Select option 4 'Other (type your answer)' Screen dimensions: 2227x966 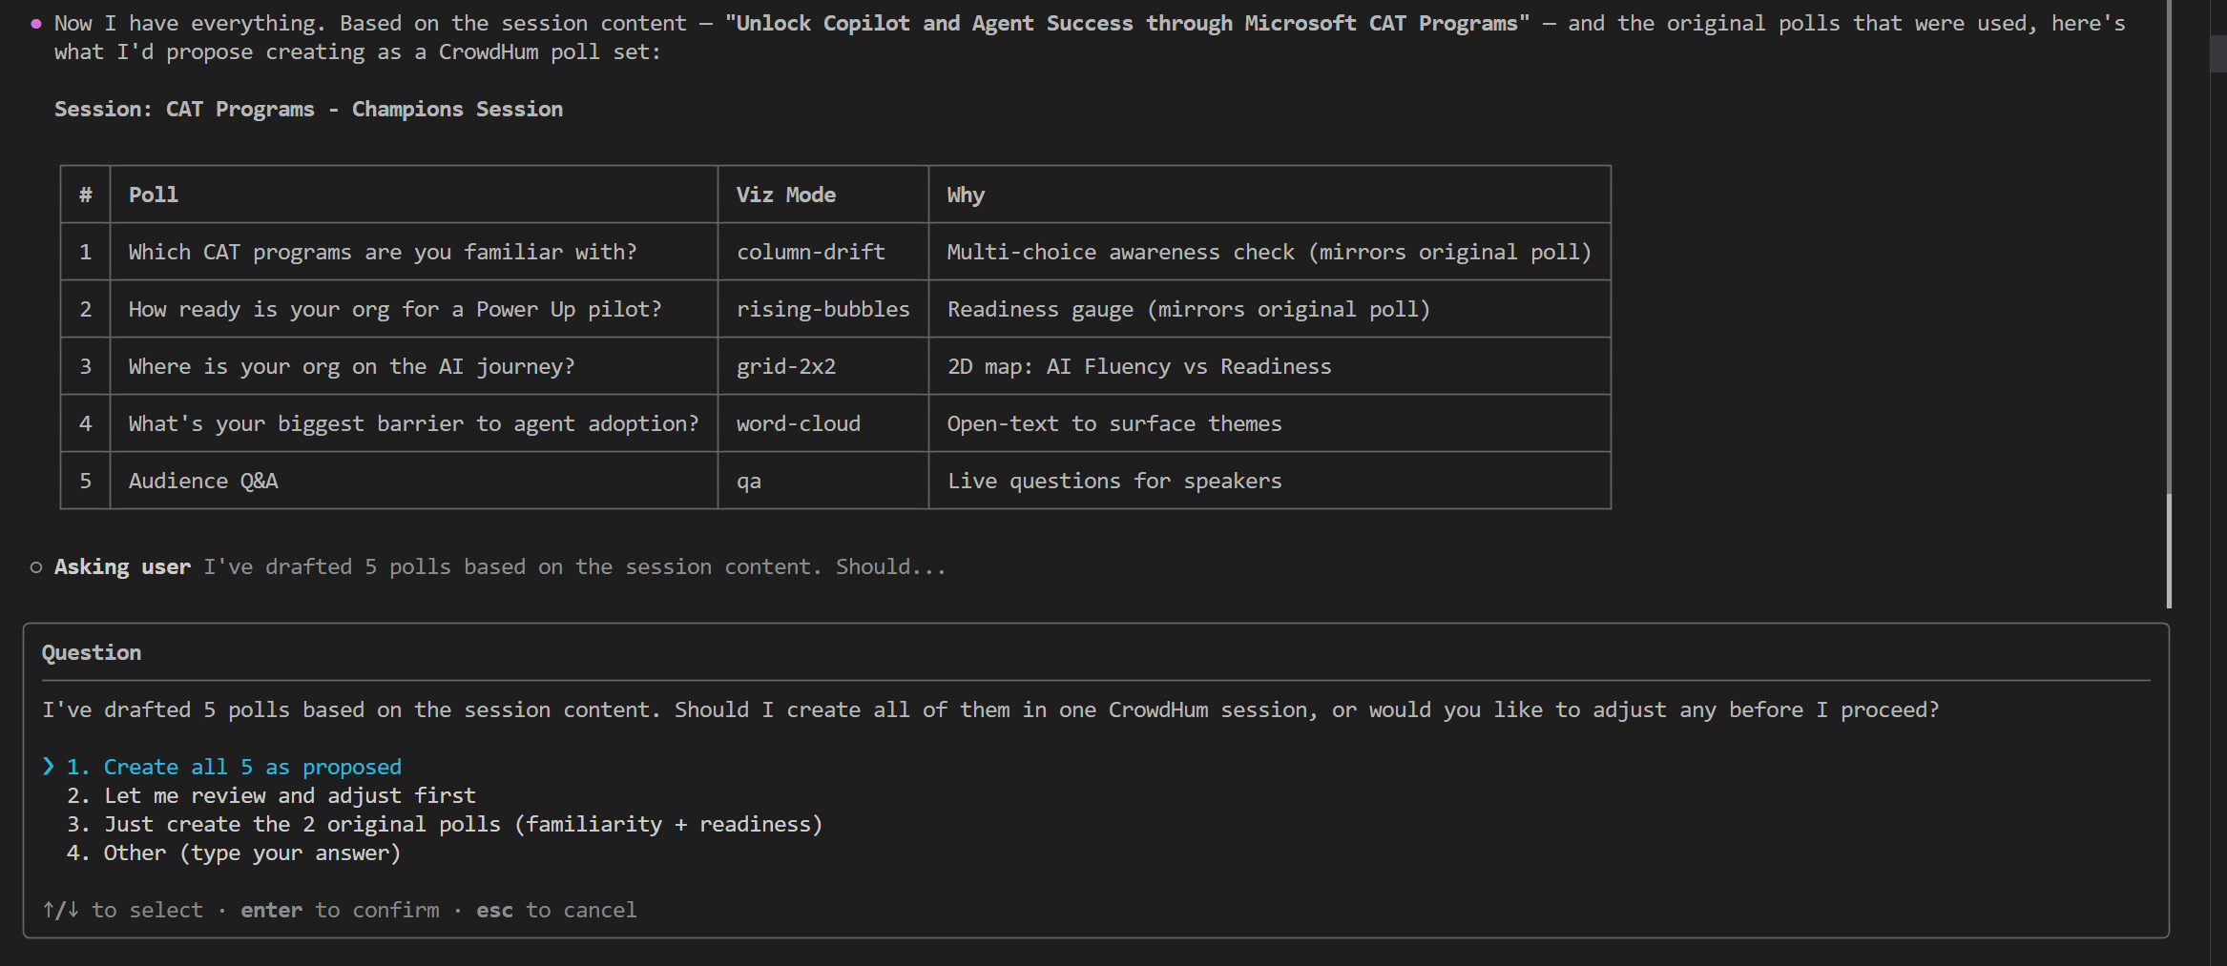[x=234, y=853]
